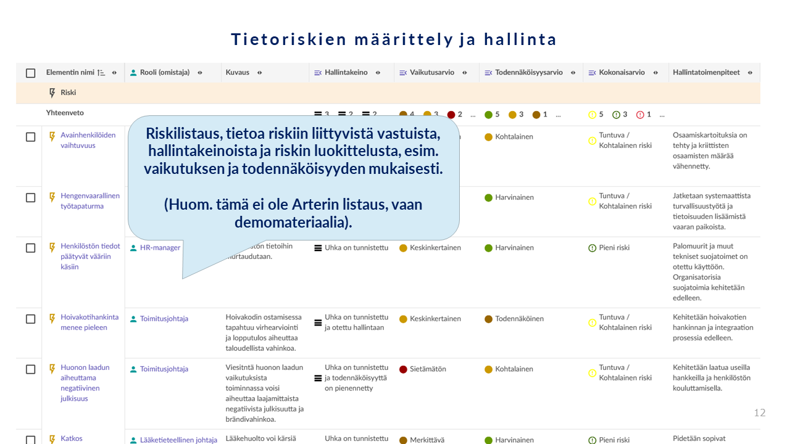Click the resize arrows on Rooli (omistaja) column
The image size is (790, 444).
[200, 73]
